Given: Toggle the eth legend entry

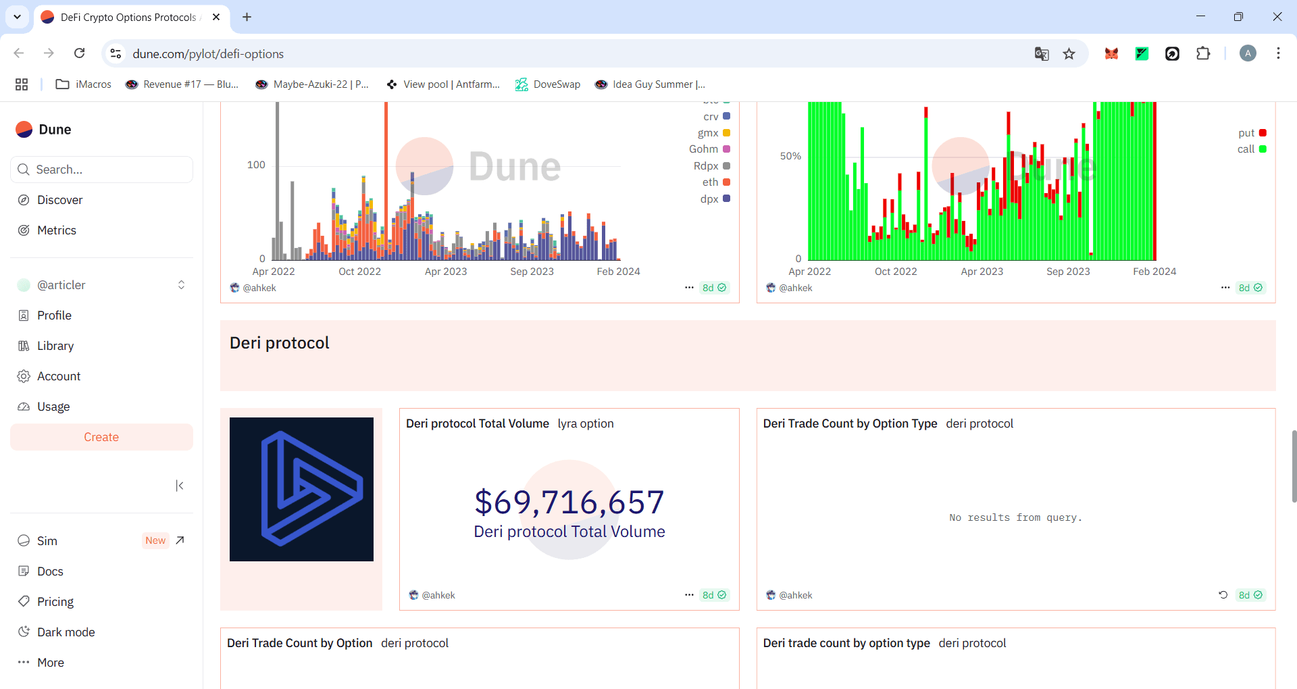Looking at the screenshot, I should (716, 182).
